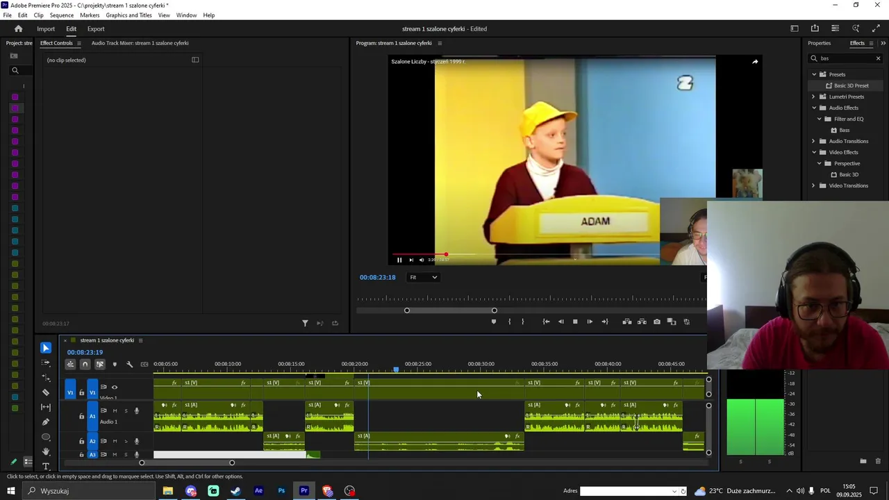The image size is (889, 500).
Task: Open Photoshop from the taskbar
Action: point(281,491)
